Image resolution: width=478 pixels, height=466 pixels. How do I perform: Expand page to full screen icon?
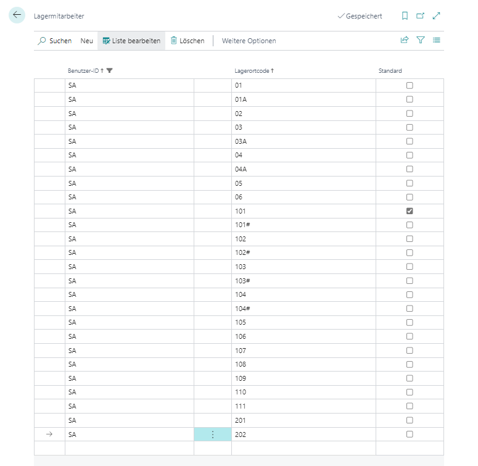(x=437, y=16)
